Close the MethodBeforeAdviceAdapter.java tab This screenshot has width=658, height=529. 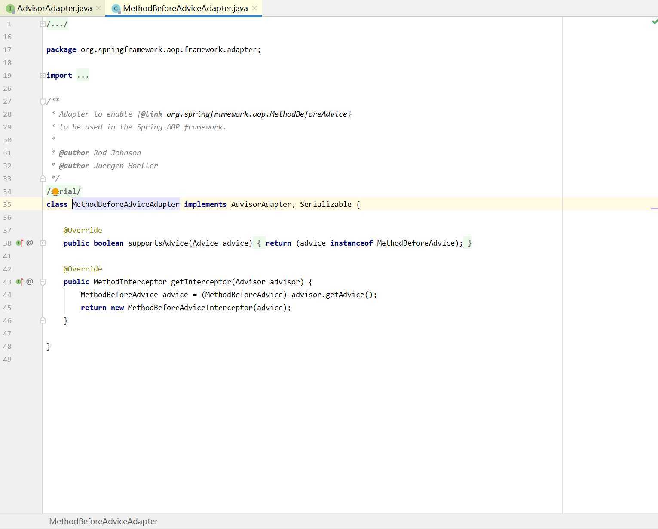coord(254,8)
